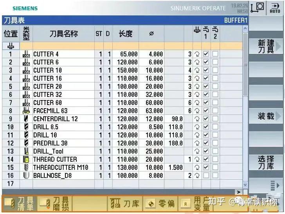
Task: Click the THREAD CUTTER type icon
Action: pyautogui.click(x=26, y=159)
